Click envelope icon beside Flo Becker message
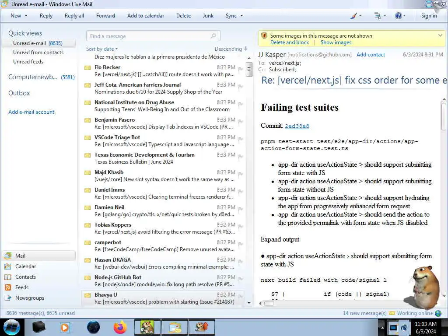 (x=87, y=68)
